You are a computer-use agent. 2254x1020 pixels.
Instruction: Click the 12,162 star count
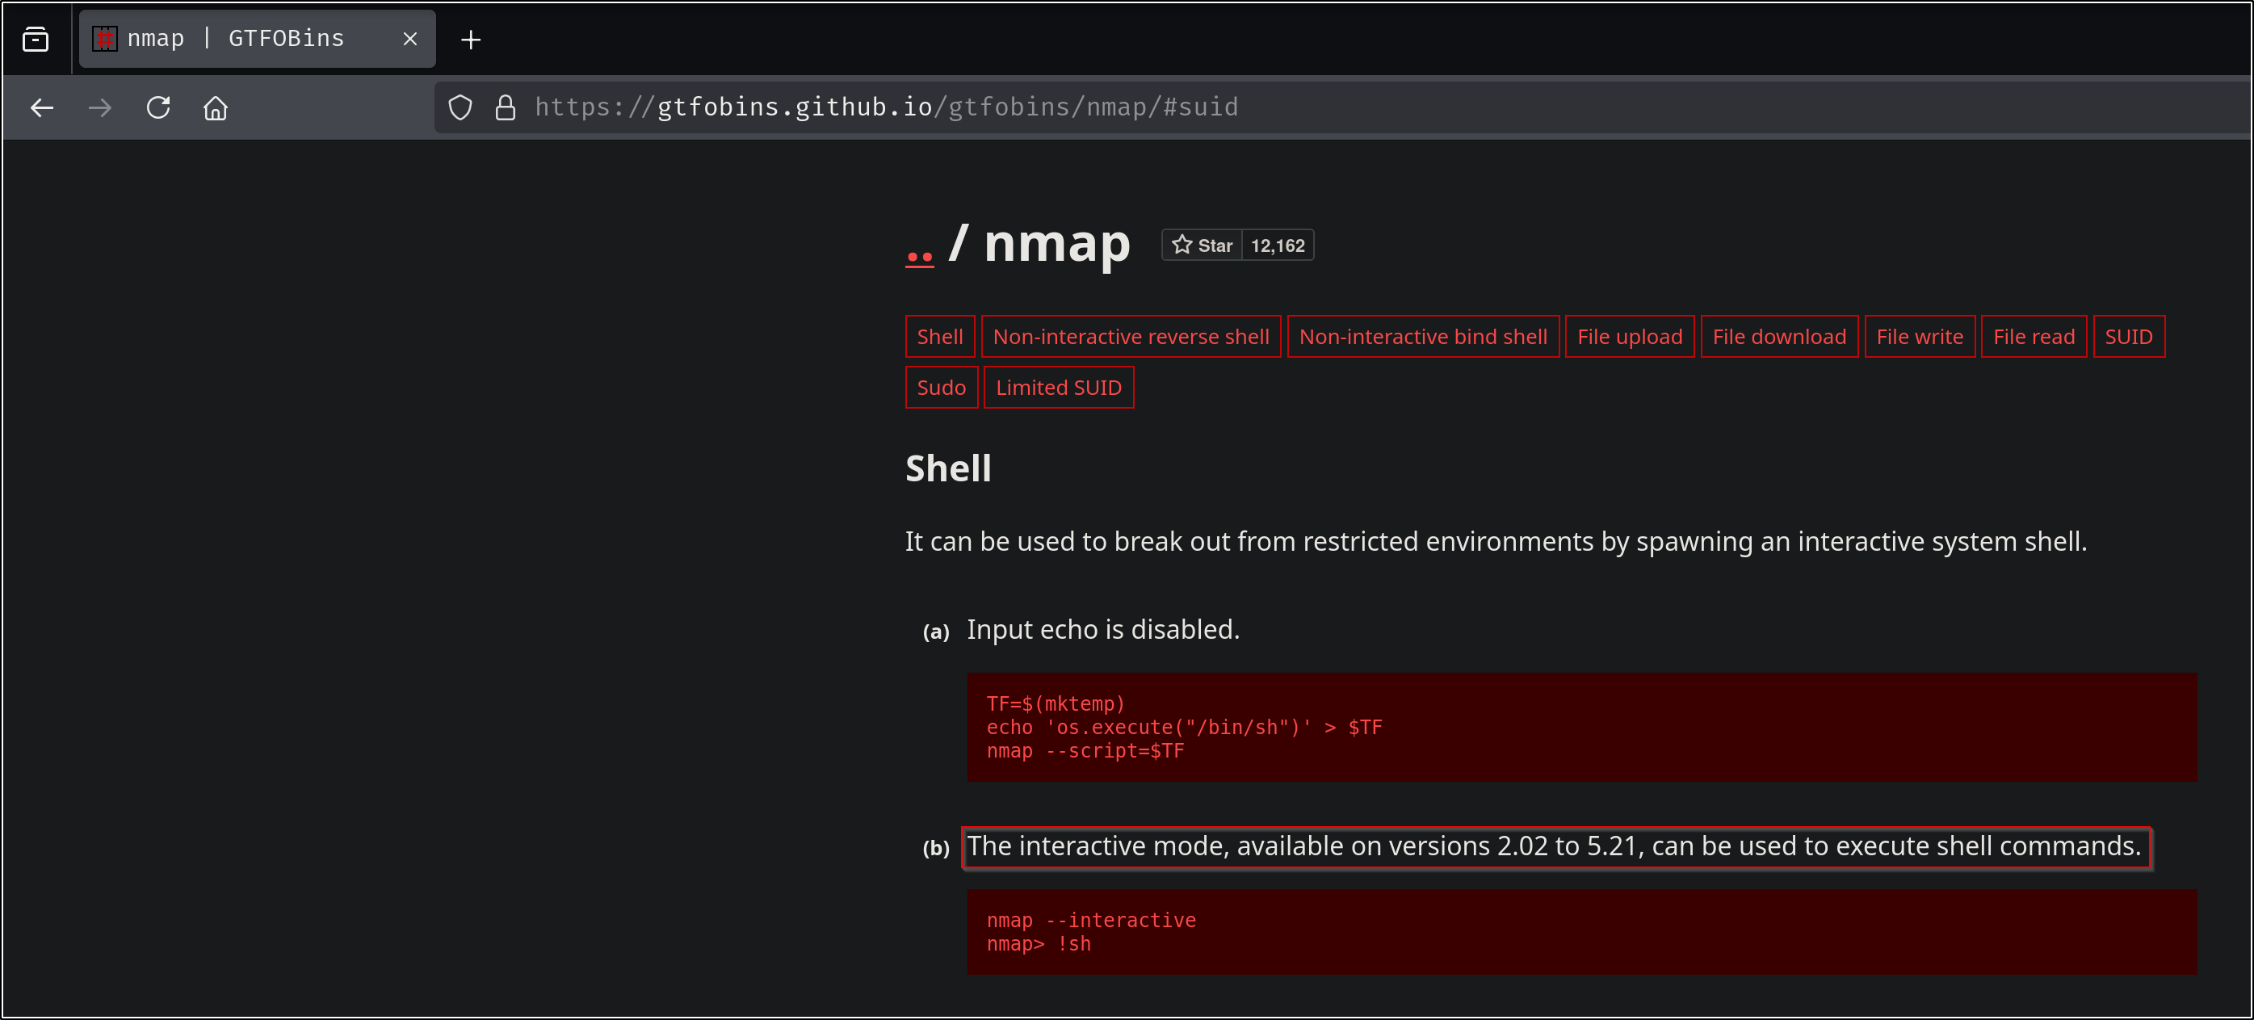click(x=1277, y=246)
